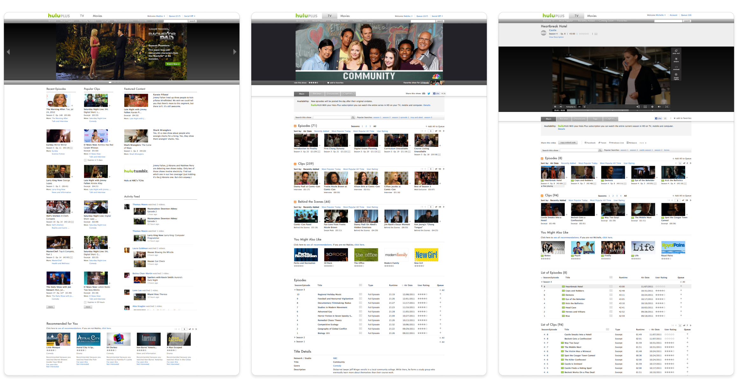The width and height of the screenshot is (738, 388).
Task: Open the Social Off dropdown on the homepage
Action: click(190, 16)
